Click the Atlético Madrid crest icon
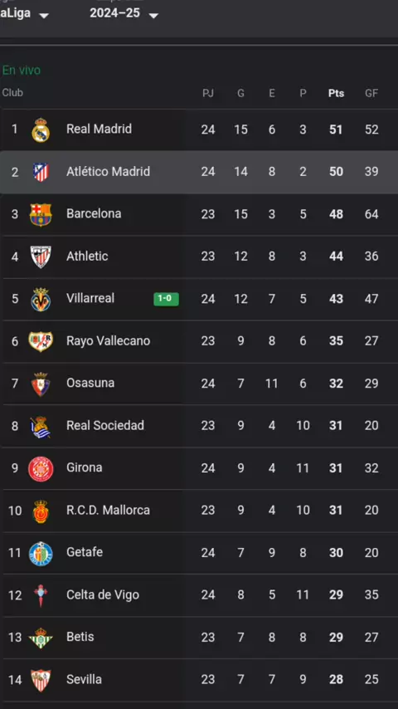This screenshot has height=709, width=398. 41,172
